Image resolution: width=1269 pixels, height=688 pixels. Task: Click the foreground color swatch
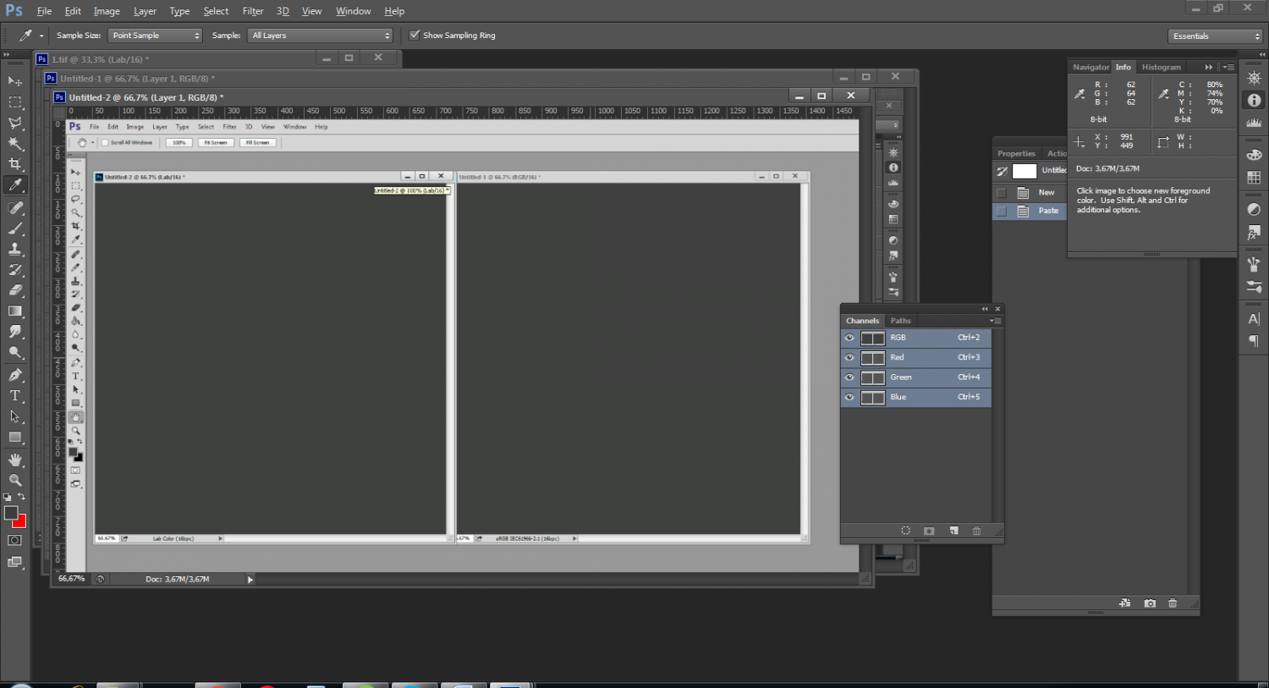point(11,513)
